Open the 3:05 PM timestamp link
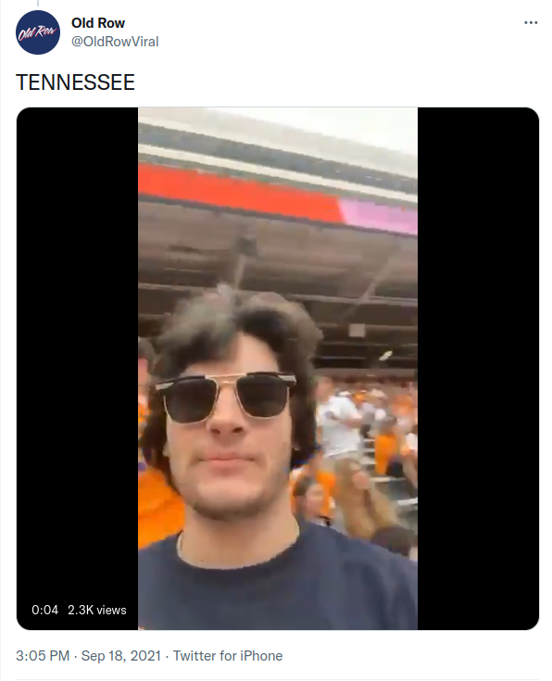Viewport: 552px width, 681px height. [43, 655]
